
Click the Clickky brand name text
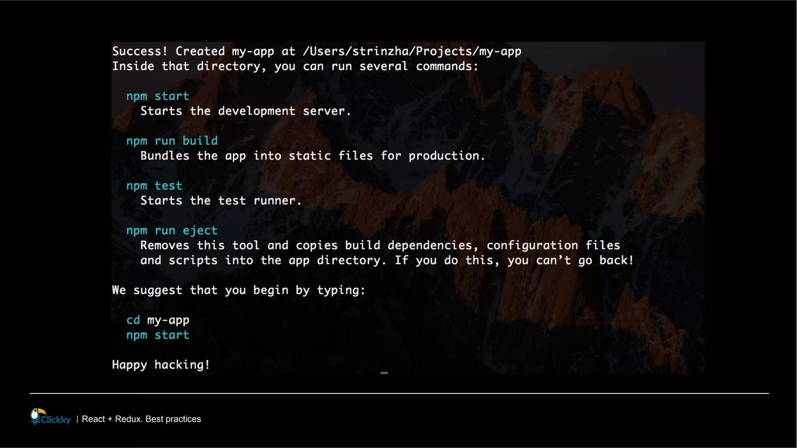coord(56,420)
